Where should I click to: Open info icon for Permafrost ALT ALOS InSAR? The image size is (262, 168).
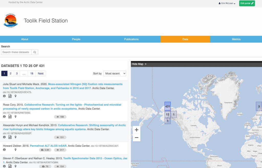[x=4, y=150]
